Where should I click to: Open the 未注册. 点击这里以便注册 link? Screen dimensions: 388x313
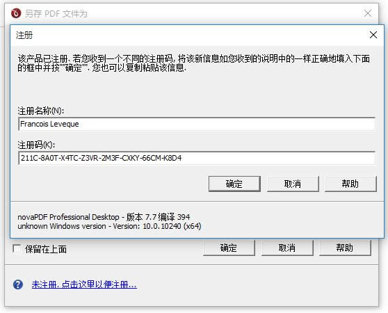[84, 284]
